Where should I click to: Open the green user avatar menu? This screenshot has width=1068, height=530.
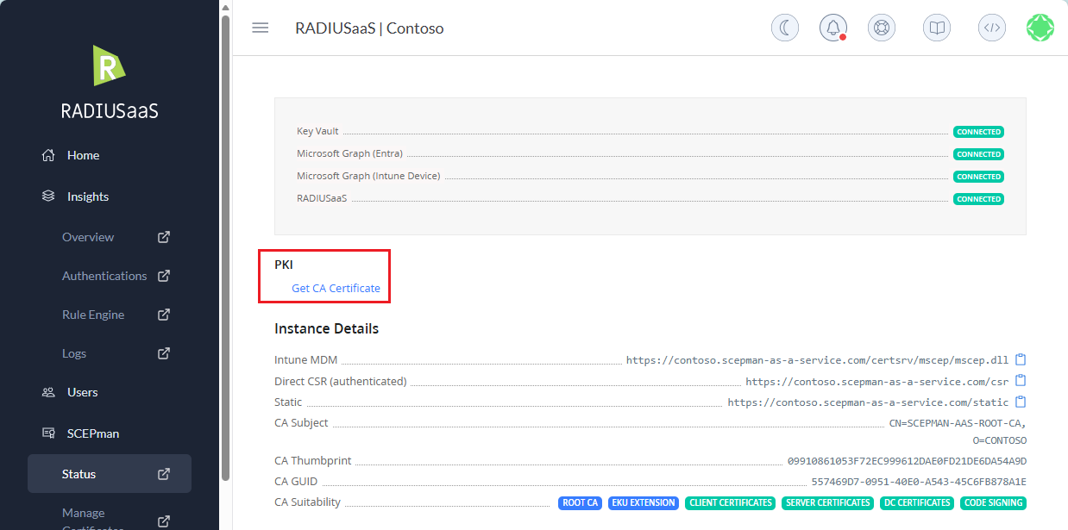[x=1040, y=28]
